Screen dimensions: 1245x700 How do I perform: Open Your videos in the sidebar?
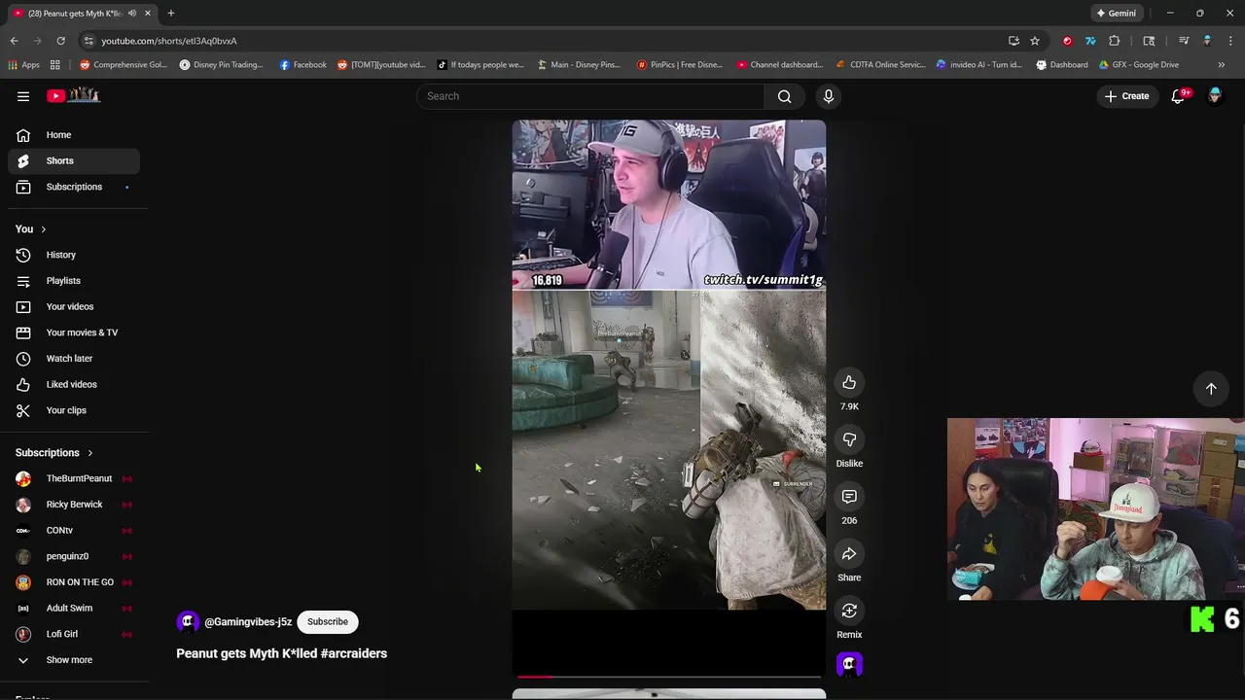(x=74, y=307)
